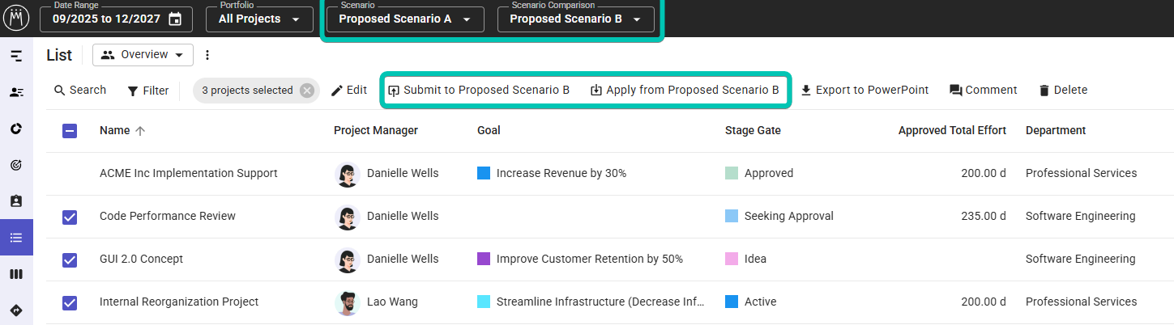Toggle the select-all header checkbox
1174x325 pixels.
click(x=70, y=131)
